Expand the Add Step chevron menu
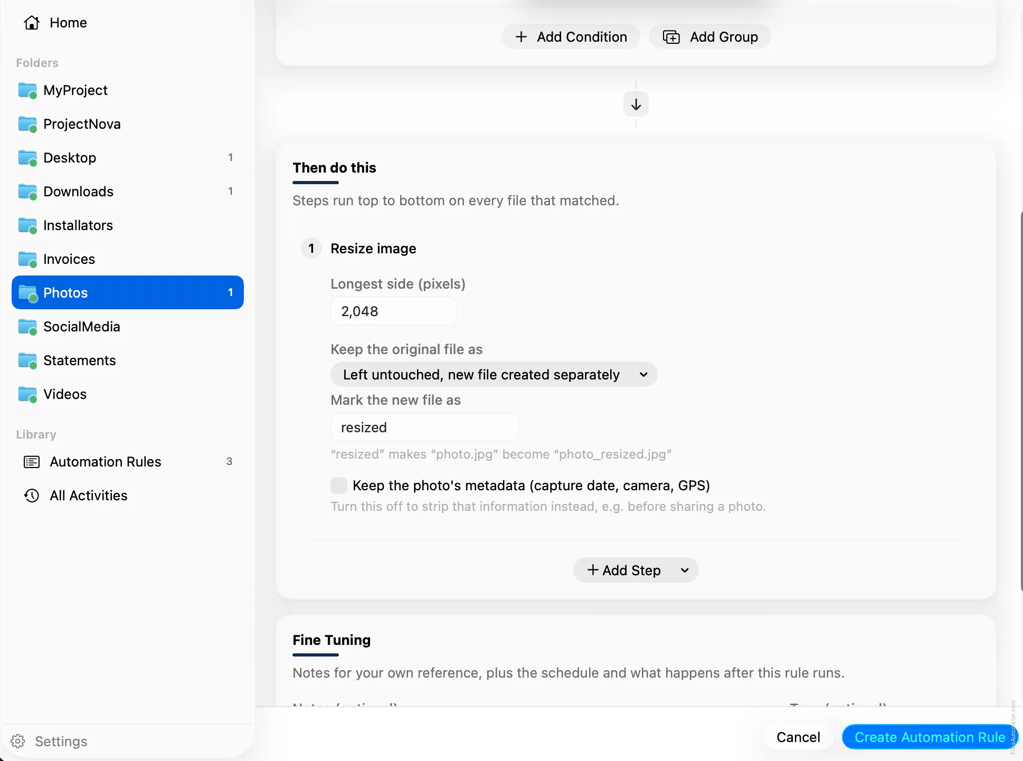Viewport: 1023px width, 761px height. pyautogui.click(x=685, y=570)
